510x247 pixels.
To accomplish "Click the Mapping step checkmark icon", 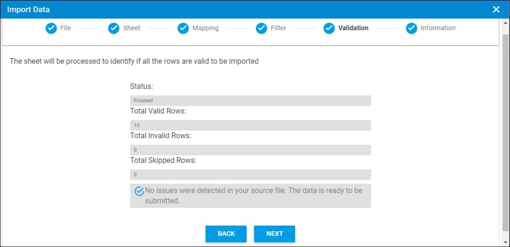I will (183, 28).
